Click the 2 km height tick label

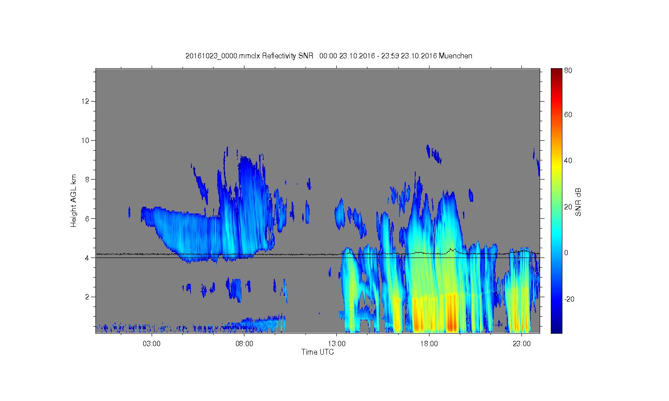tap(88, 297)
